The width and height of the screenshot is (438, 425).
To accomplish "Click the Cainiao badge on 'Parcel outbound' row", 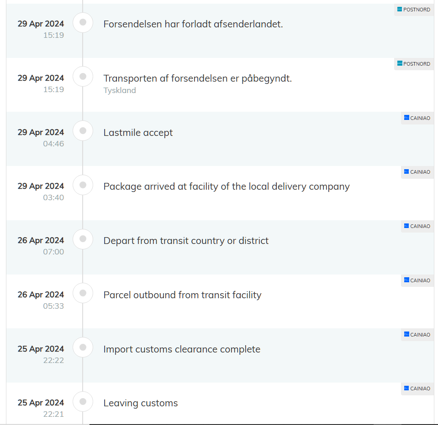I will 417,280.
